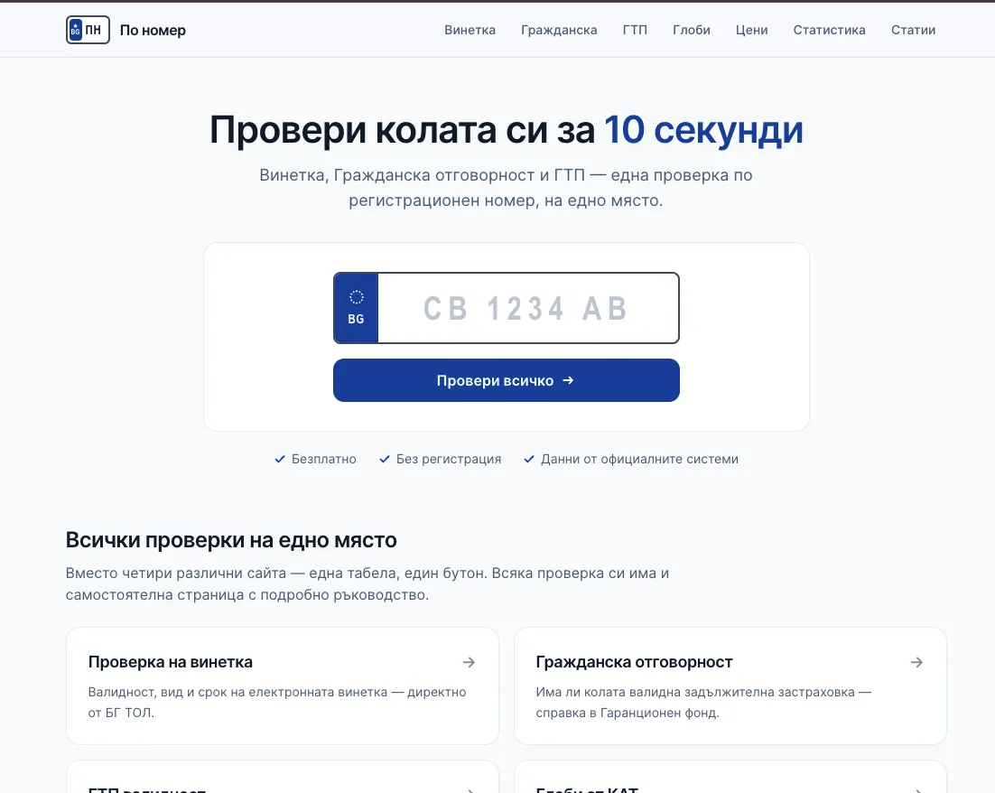
Task: Click the Данни от официалните системи text
Action: (639, 459)
